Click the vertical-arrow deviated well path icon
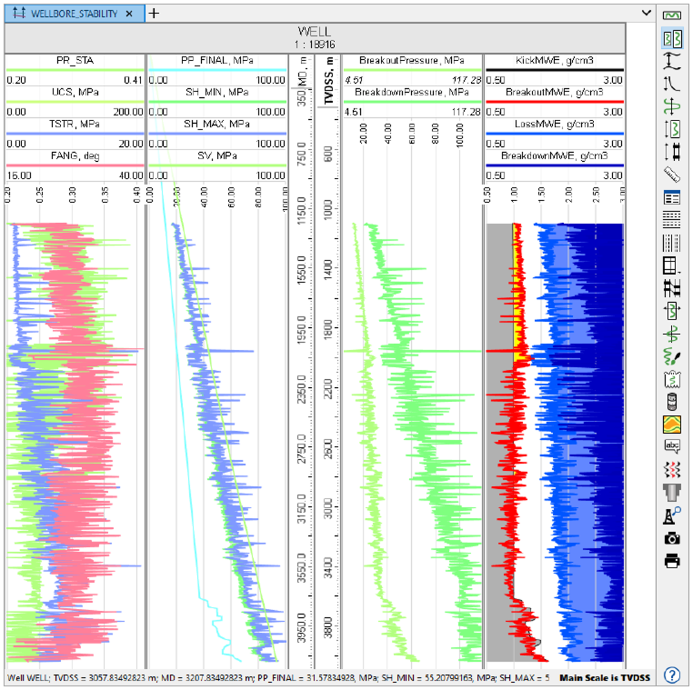The width and height of the screenshot is (696, 690). pyautogui.click(x=672, y=84)
